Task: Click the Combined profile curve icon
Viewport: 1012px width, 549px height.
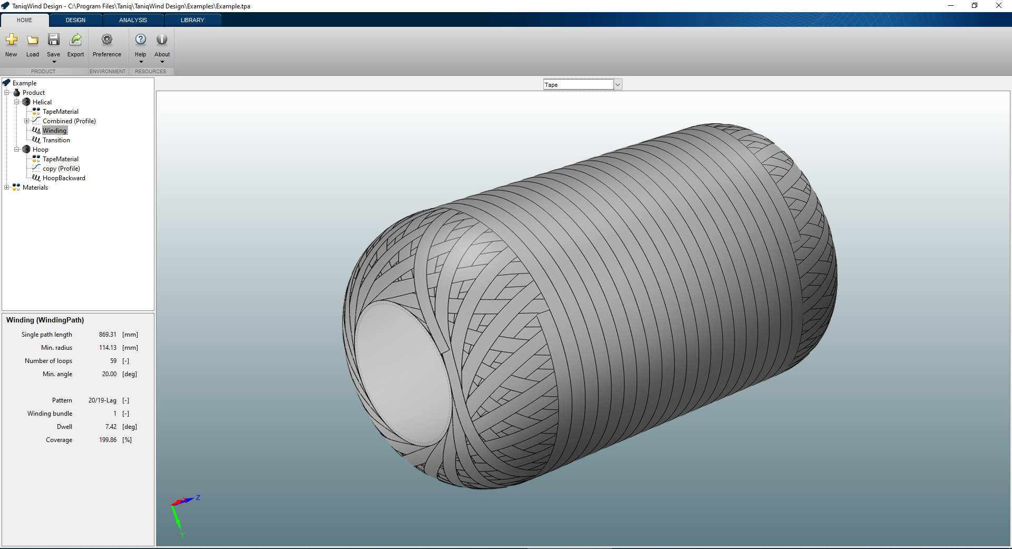Action: click(x=36, y=121)
